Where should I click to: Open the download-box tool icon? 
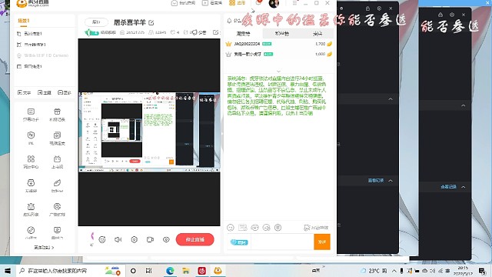[31, 185]
